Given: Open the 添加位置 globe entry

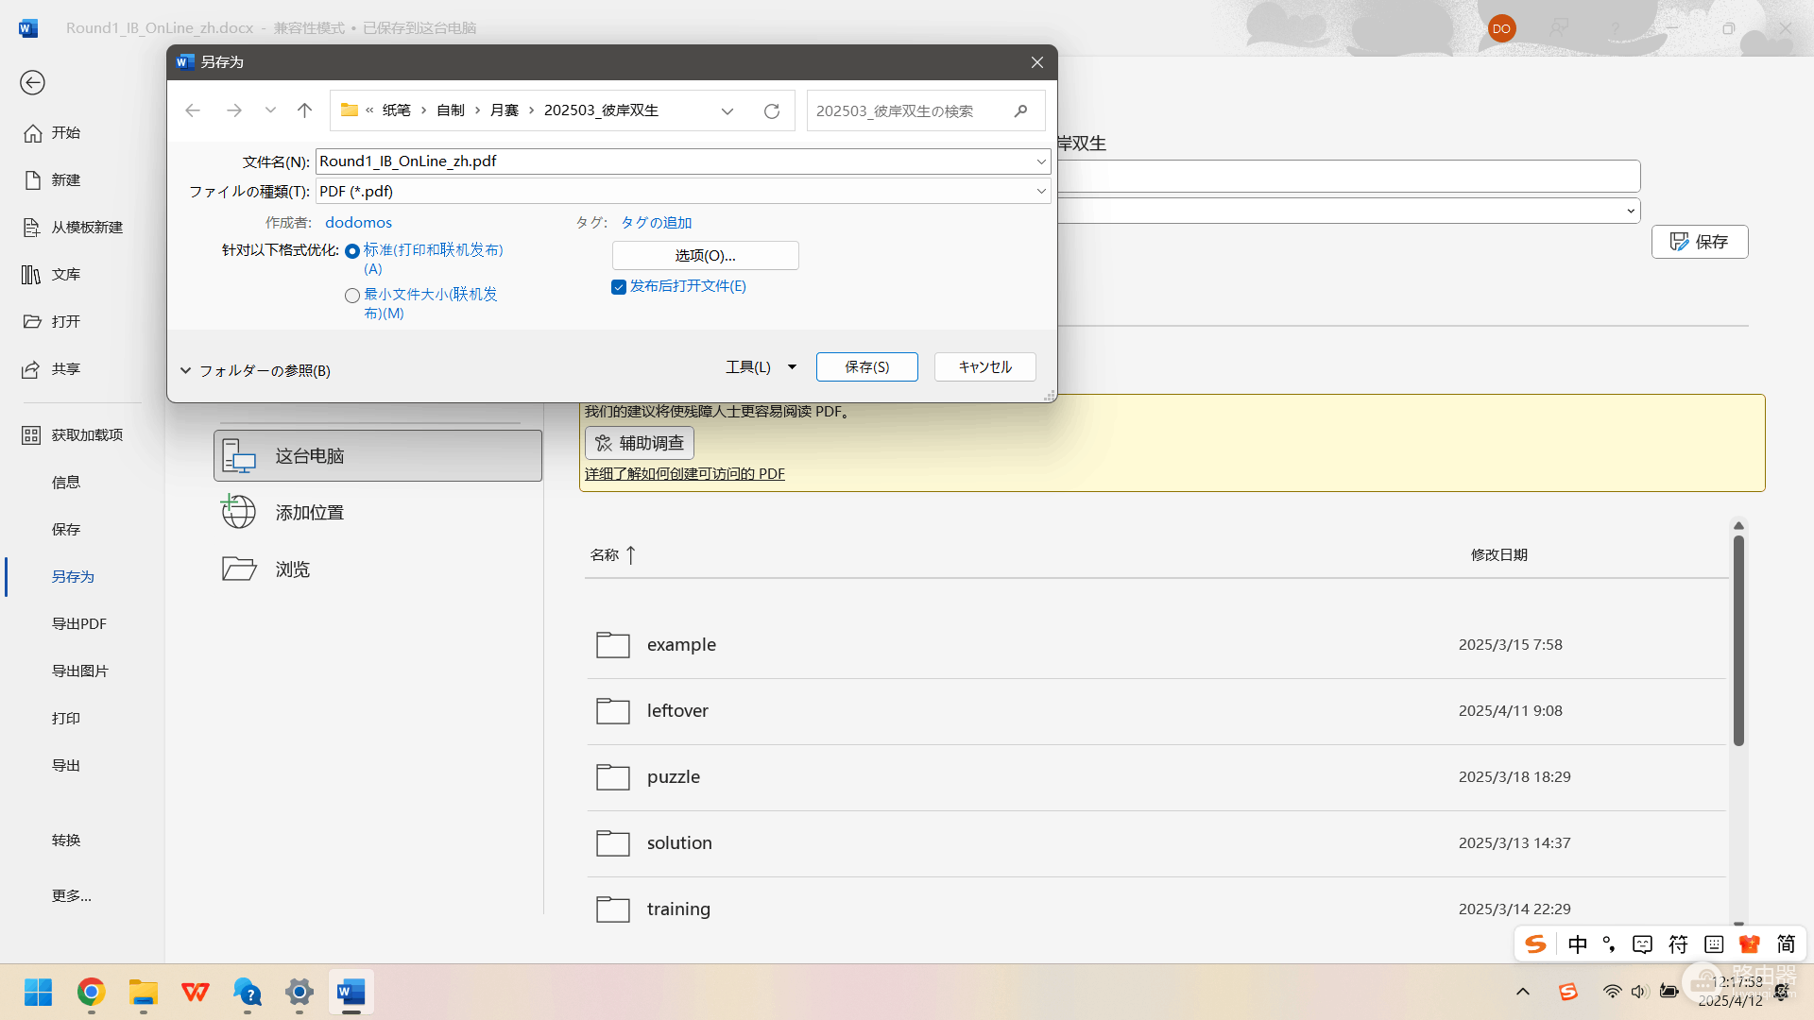Looking at the screenshot, I should coord(378,513).
